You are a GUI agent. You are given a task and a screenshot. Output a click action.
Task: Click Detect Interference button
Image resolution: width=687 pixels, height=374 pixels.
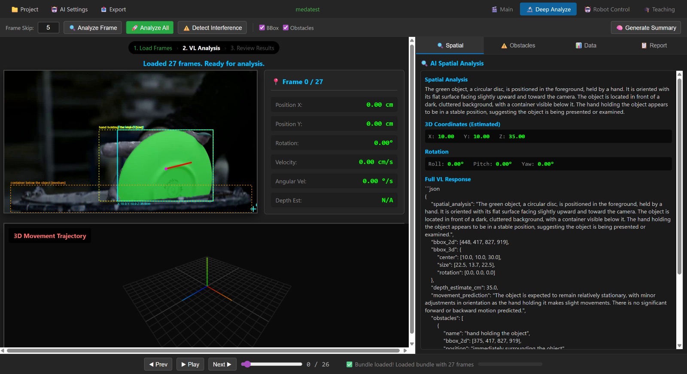212,27
